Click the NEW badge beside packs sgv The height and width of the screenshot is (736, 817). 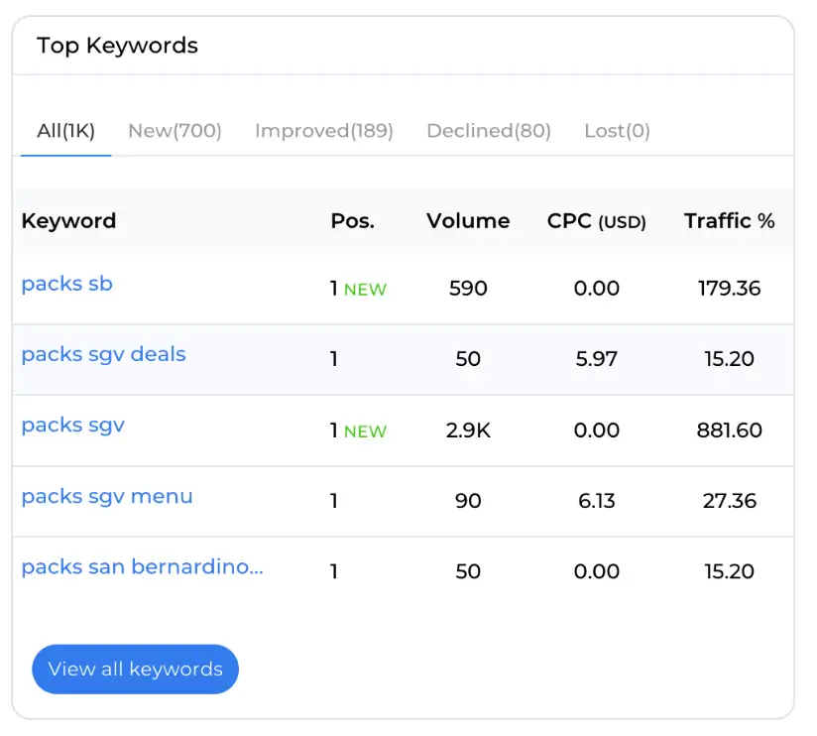[364, 430]
